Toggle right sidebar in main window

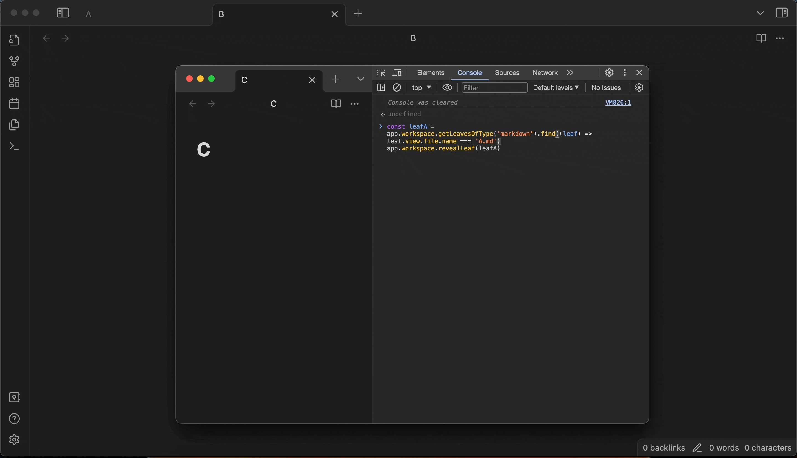click(782, 13)
